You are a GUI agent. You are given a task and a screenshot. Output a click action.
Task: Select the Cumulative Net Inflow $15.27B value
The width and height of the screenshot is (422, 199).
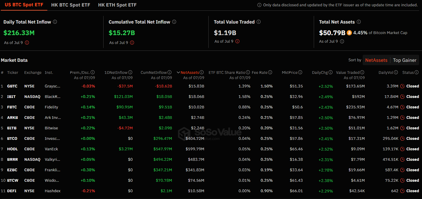122,33
